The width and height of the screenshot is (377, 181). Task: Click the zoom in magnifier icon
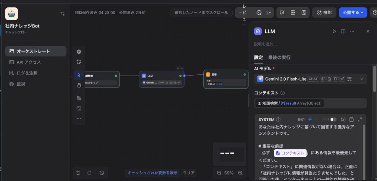[240, 173]
